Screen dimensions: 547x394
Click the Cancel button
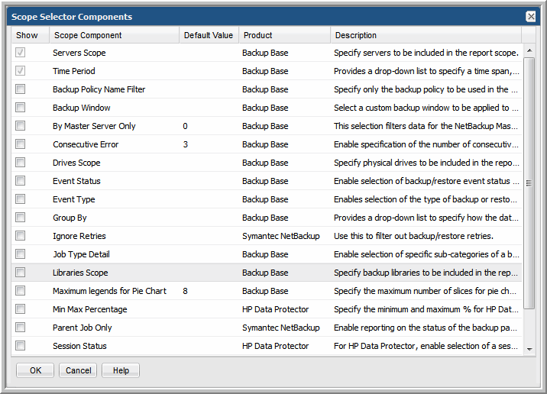[78, 370]
